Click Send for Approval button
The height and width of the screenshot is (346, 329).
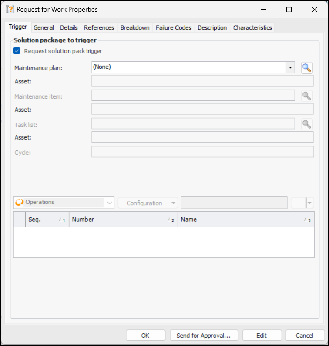coord(204,336)
